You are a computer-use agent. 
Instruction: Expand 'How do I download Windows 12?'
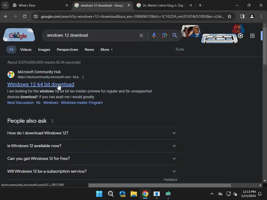[x=92, y=133]
